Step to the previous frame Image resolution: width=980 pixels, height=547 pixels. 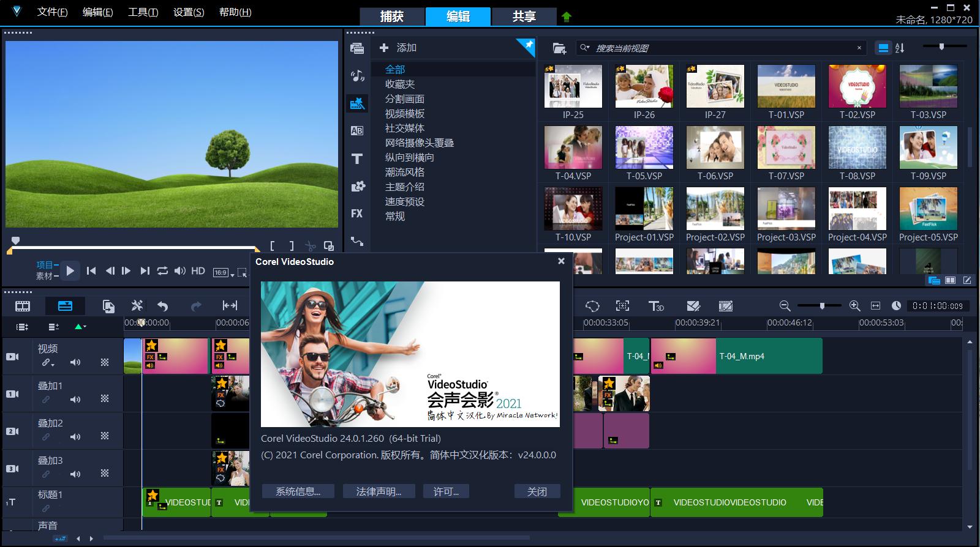pos(110,270)
